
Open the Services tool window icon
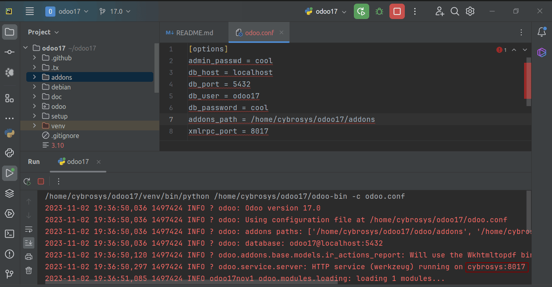click(10, 213)
